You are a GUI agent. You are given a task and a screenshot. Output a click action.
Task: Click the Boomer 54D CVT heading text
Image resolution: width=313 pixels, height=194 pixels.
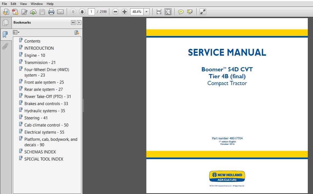click(x=227, y=69)
